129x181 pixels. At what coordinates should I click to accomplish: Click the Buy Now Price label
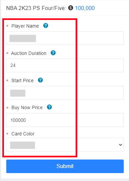coord(27,107)
